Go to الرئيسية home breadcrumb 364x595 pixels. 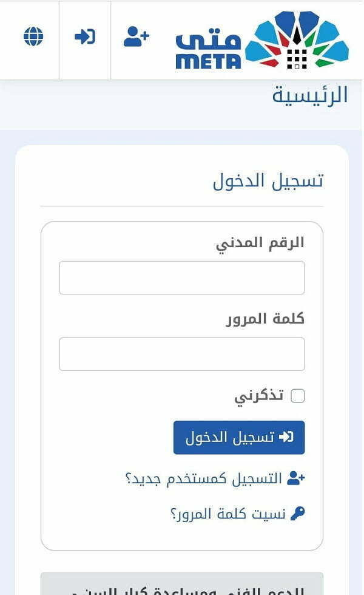click(310, 95)
